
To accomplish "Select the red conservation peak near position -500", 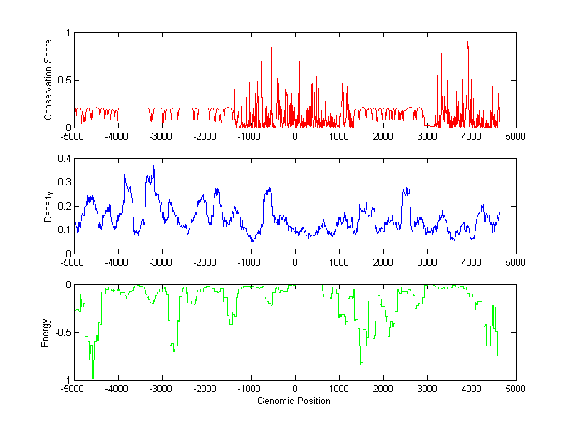I will pyautogui.click(x=271, y=48).
